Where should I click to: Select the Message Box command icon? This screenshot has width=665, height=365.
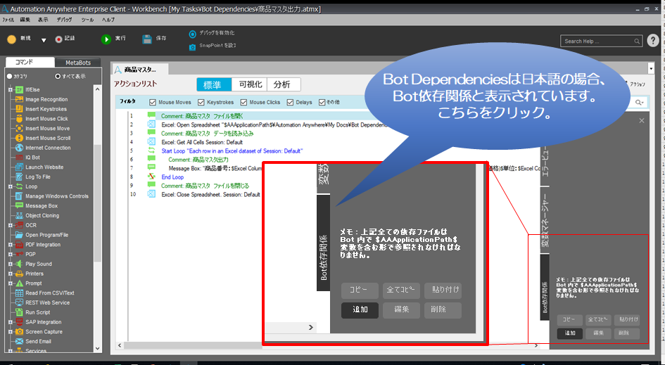click(x=19, y=205)
